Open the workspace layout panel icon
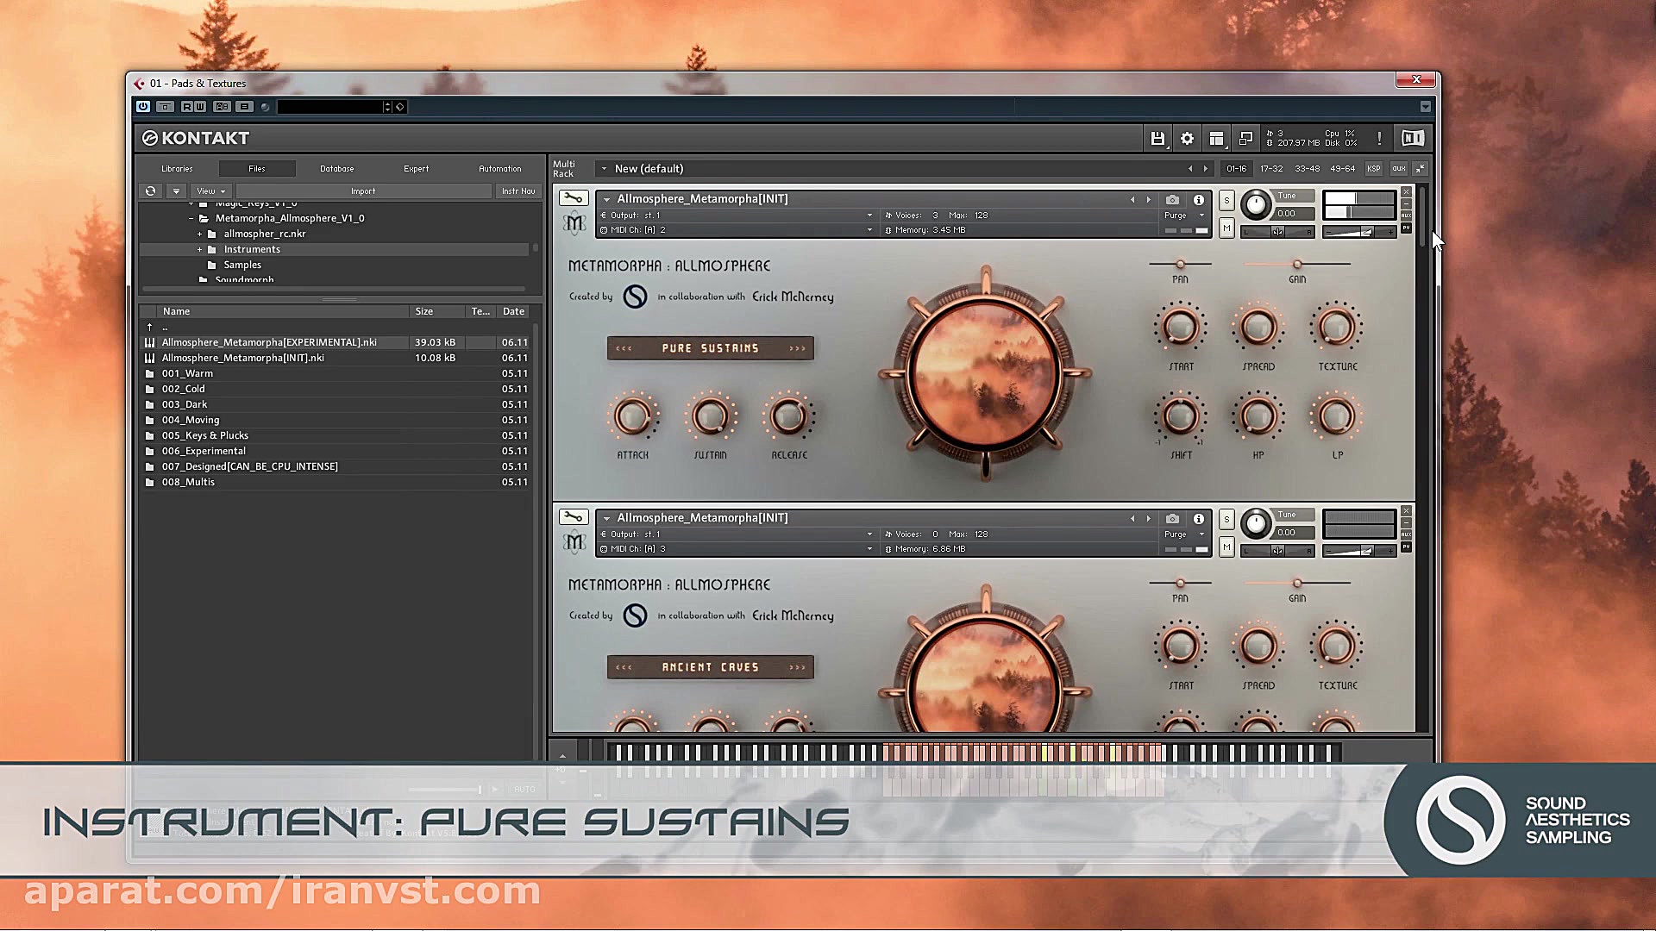 tap(1216, 138)
